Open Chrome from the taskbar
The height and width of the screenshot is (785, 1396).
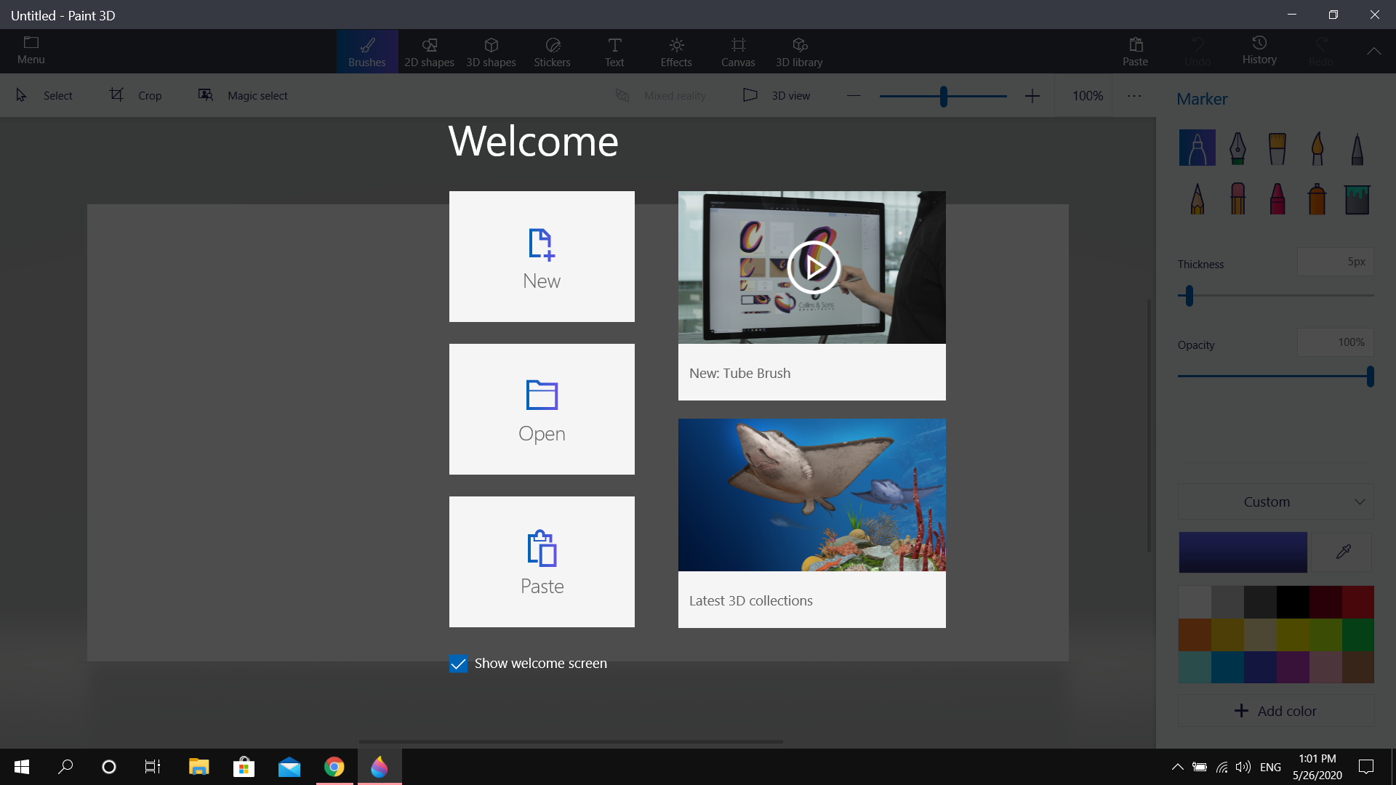click(334, 767)
